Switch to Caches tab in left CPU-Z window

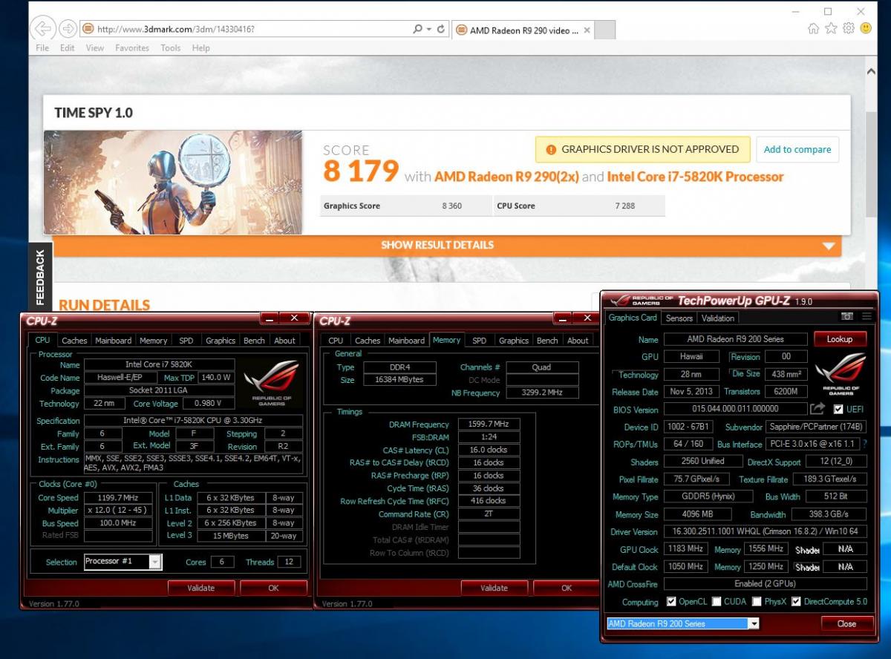tap(74, 341)
